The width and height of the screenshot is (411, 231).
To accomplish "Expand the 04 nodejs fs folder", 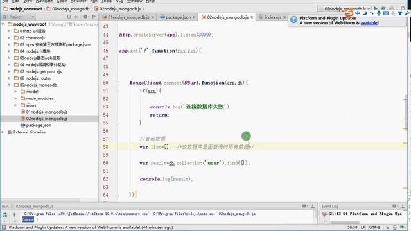I will 9,51.
